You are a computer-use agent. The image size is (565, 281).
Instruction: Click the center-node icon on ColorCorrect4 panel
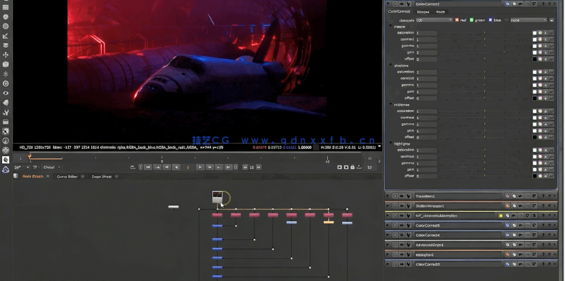pos(394,236)
